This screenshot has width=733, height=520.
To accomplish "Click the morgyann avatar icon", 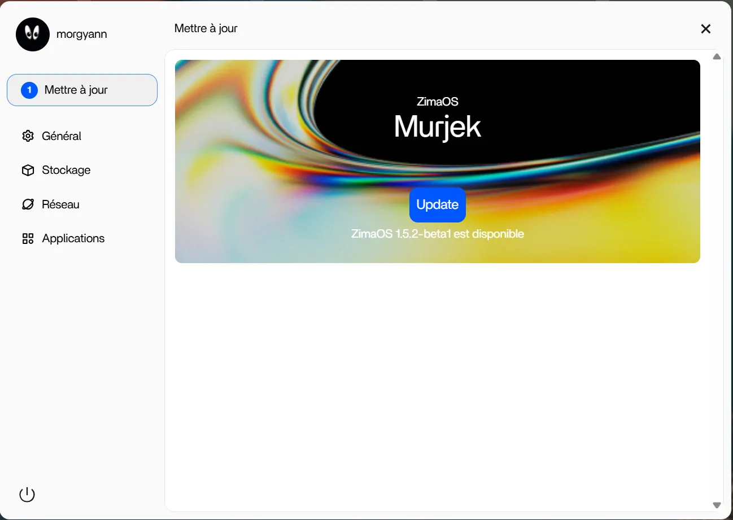I will 32,34.
